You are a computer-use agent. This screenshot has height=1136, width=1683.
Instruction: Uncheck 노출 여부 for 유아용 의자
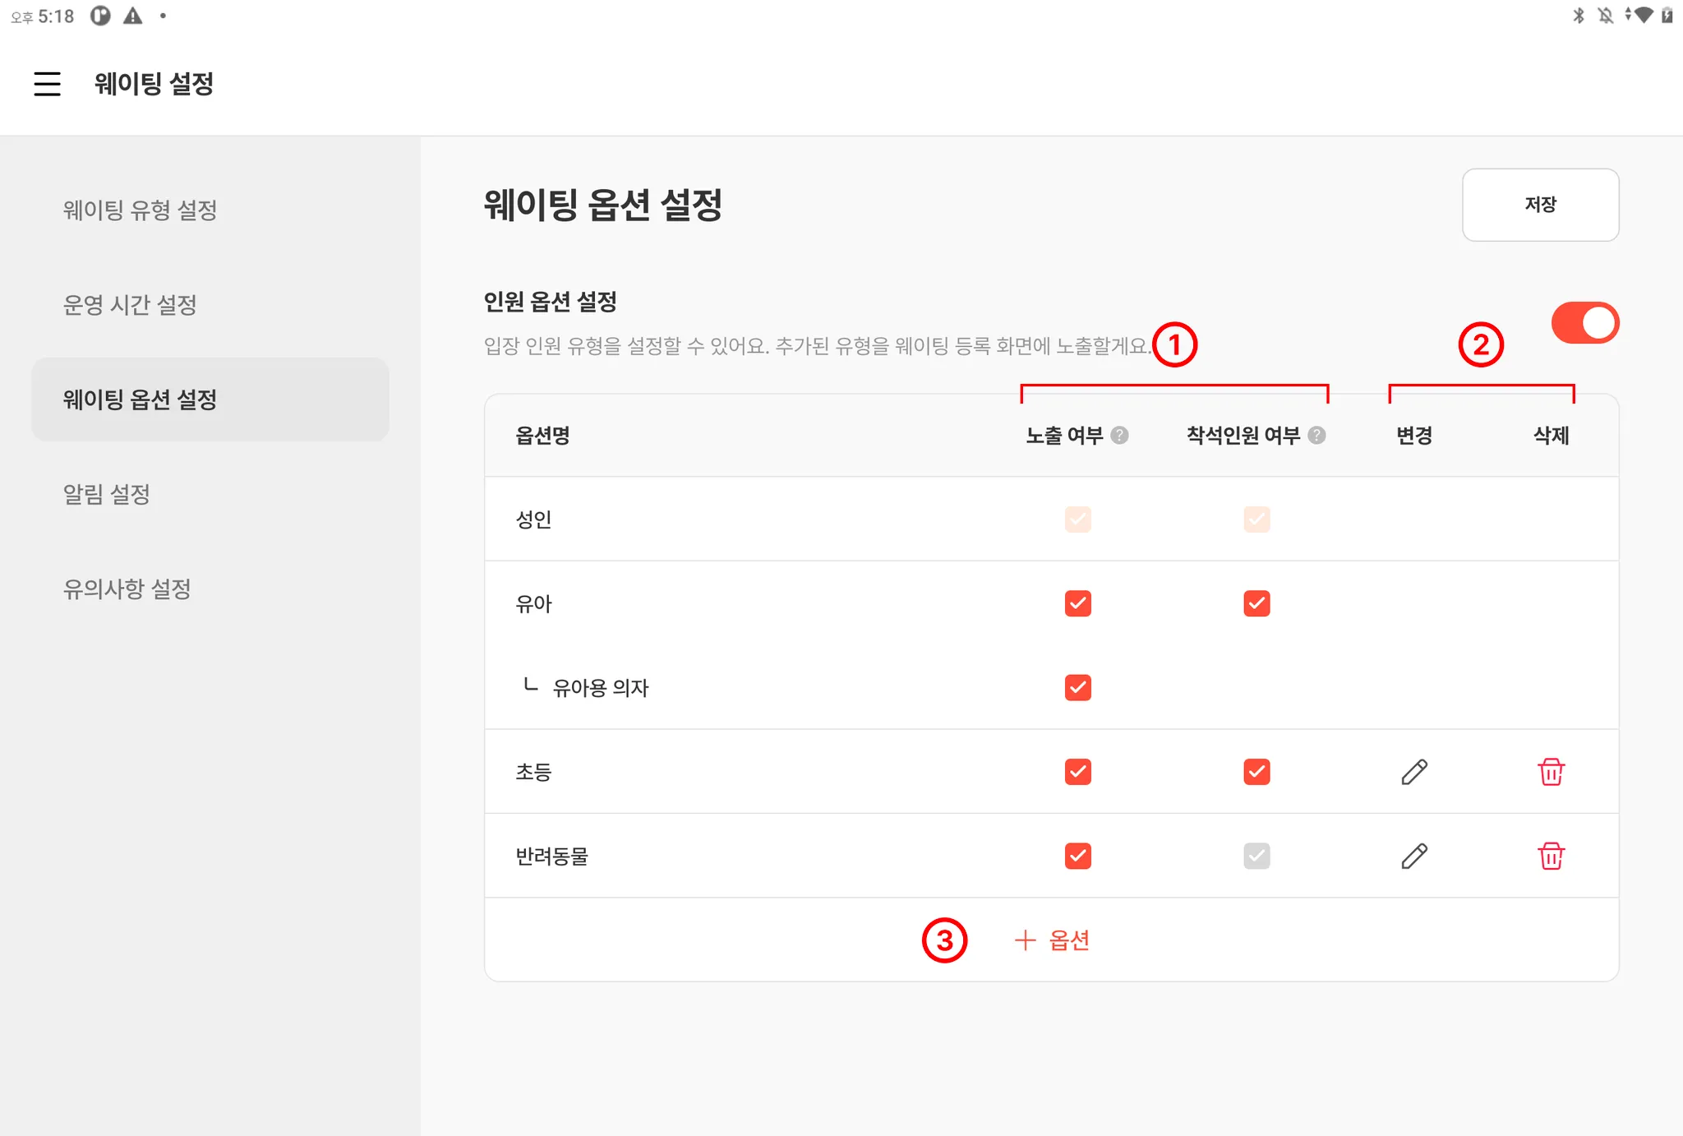pos(1077,687)
